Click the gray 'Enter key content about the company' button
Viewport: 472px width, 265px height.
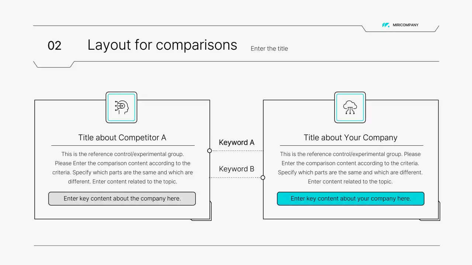point(122,199)
